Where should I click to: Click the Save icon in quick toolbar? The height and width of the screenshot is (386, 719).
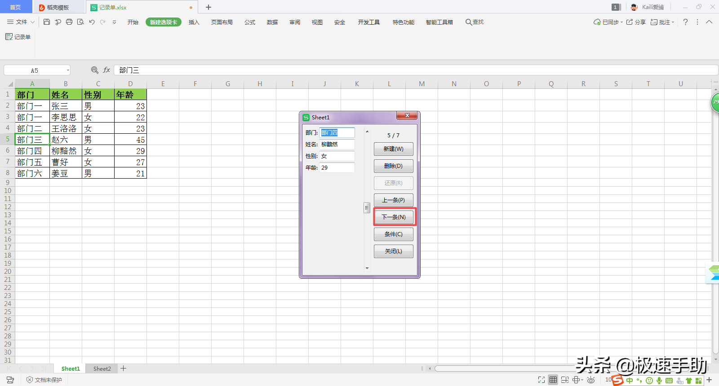[47, 22]
